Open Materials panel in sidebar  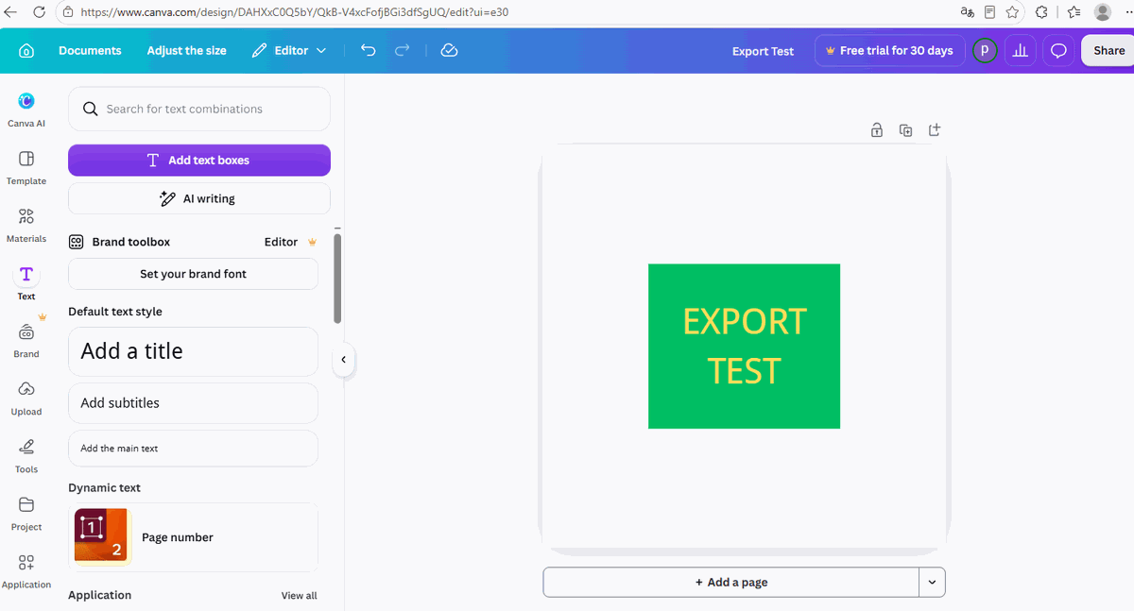(26, 226)
